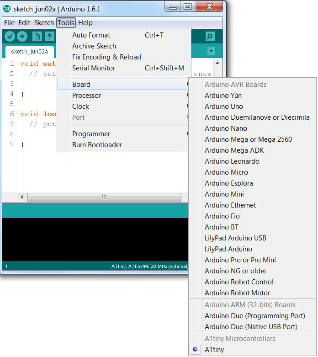Click the Arduino logo in title bar
Viewport: 318px width, 357px height.
7,9
